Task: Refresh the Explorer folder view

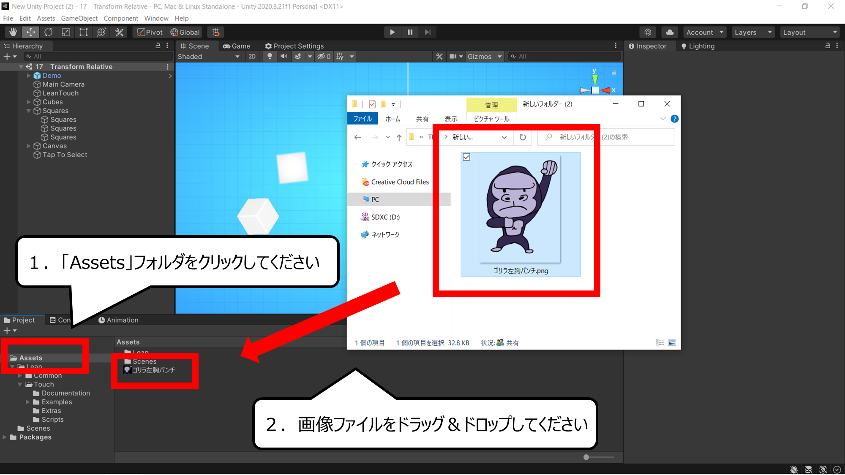Action: click(x=523, y=137)
